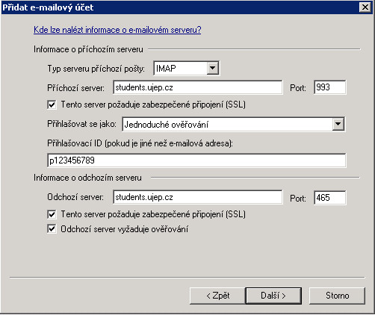
Task: Click the incoming Port field showing 993
Action: coord(330,87)
